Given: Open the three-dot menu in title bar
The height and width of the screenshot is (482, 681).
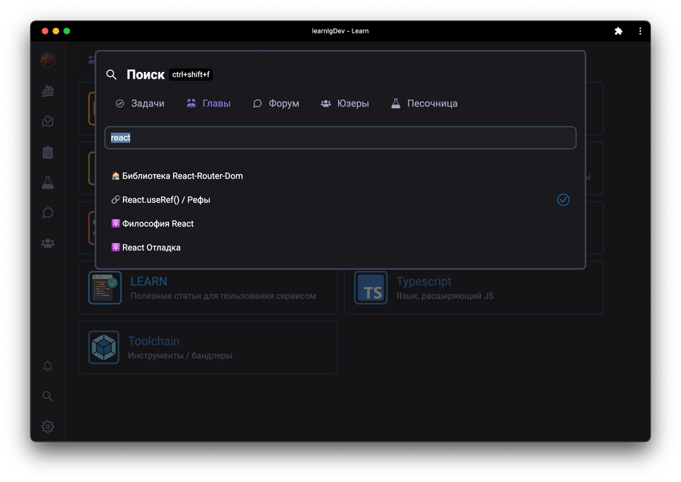Looking at the screenshot, I should [x=640, y=31].
